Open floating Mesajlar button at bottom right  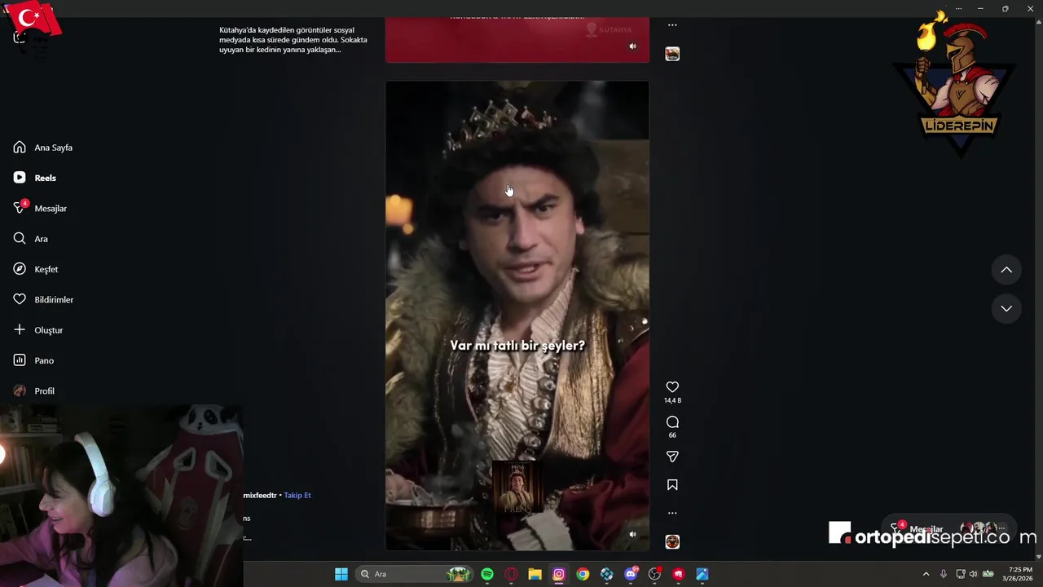pyautogui.click(x=949, y=529)
